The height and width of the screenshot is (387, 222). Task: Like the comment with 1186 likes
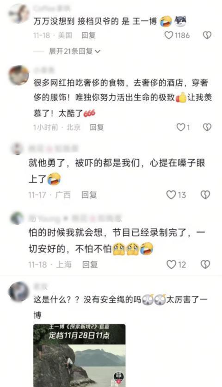coord(169,36)
